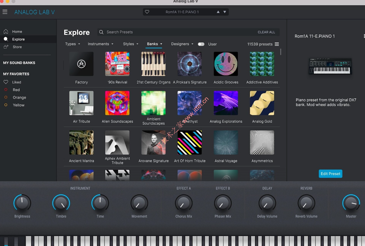Click the Time knob
This screenshot has width=365, height=246.
click(x=100, y=203)
